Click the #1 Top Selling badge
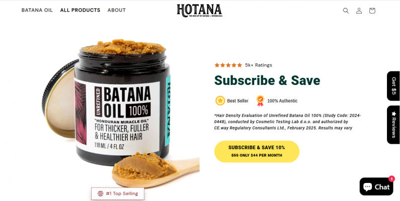The width and height of the screenshot is (400, 201). (x=118, y=193)
